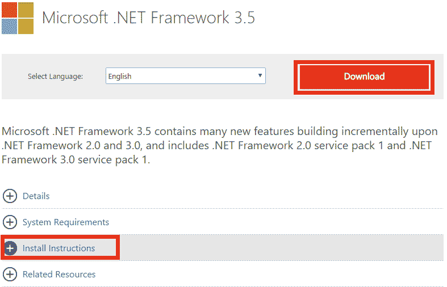The image size is (447, 287).
Task: Click the Select Language label
Action: [x=55, y=77]
